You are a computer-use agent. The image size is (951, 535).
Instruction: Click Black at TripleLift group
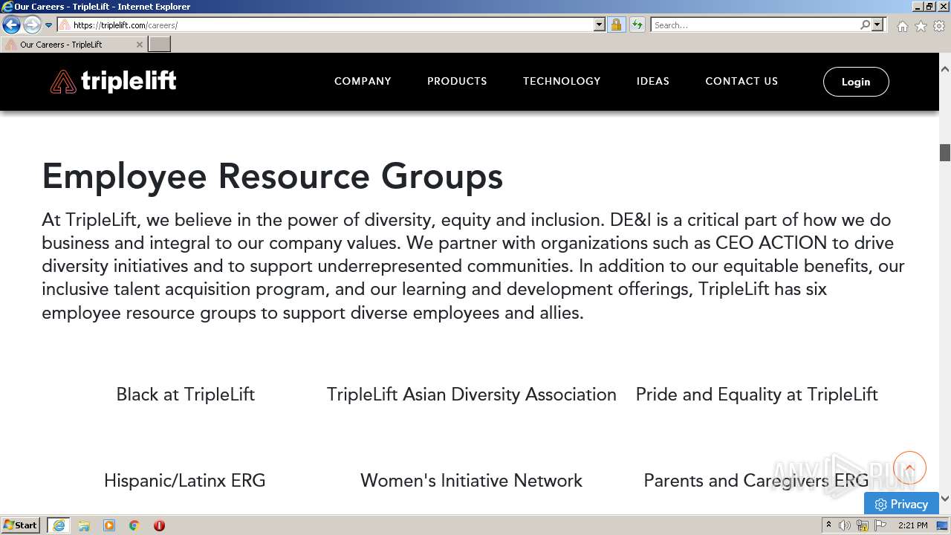[186, 395]
